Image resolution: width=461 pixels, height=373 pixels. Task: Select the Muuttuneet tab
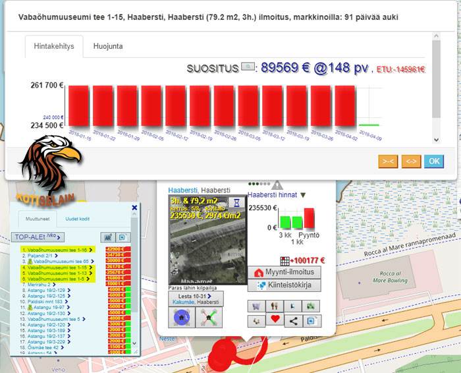pyautogui.click(x=38, y=219)
